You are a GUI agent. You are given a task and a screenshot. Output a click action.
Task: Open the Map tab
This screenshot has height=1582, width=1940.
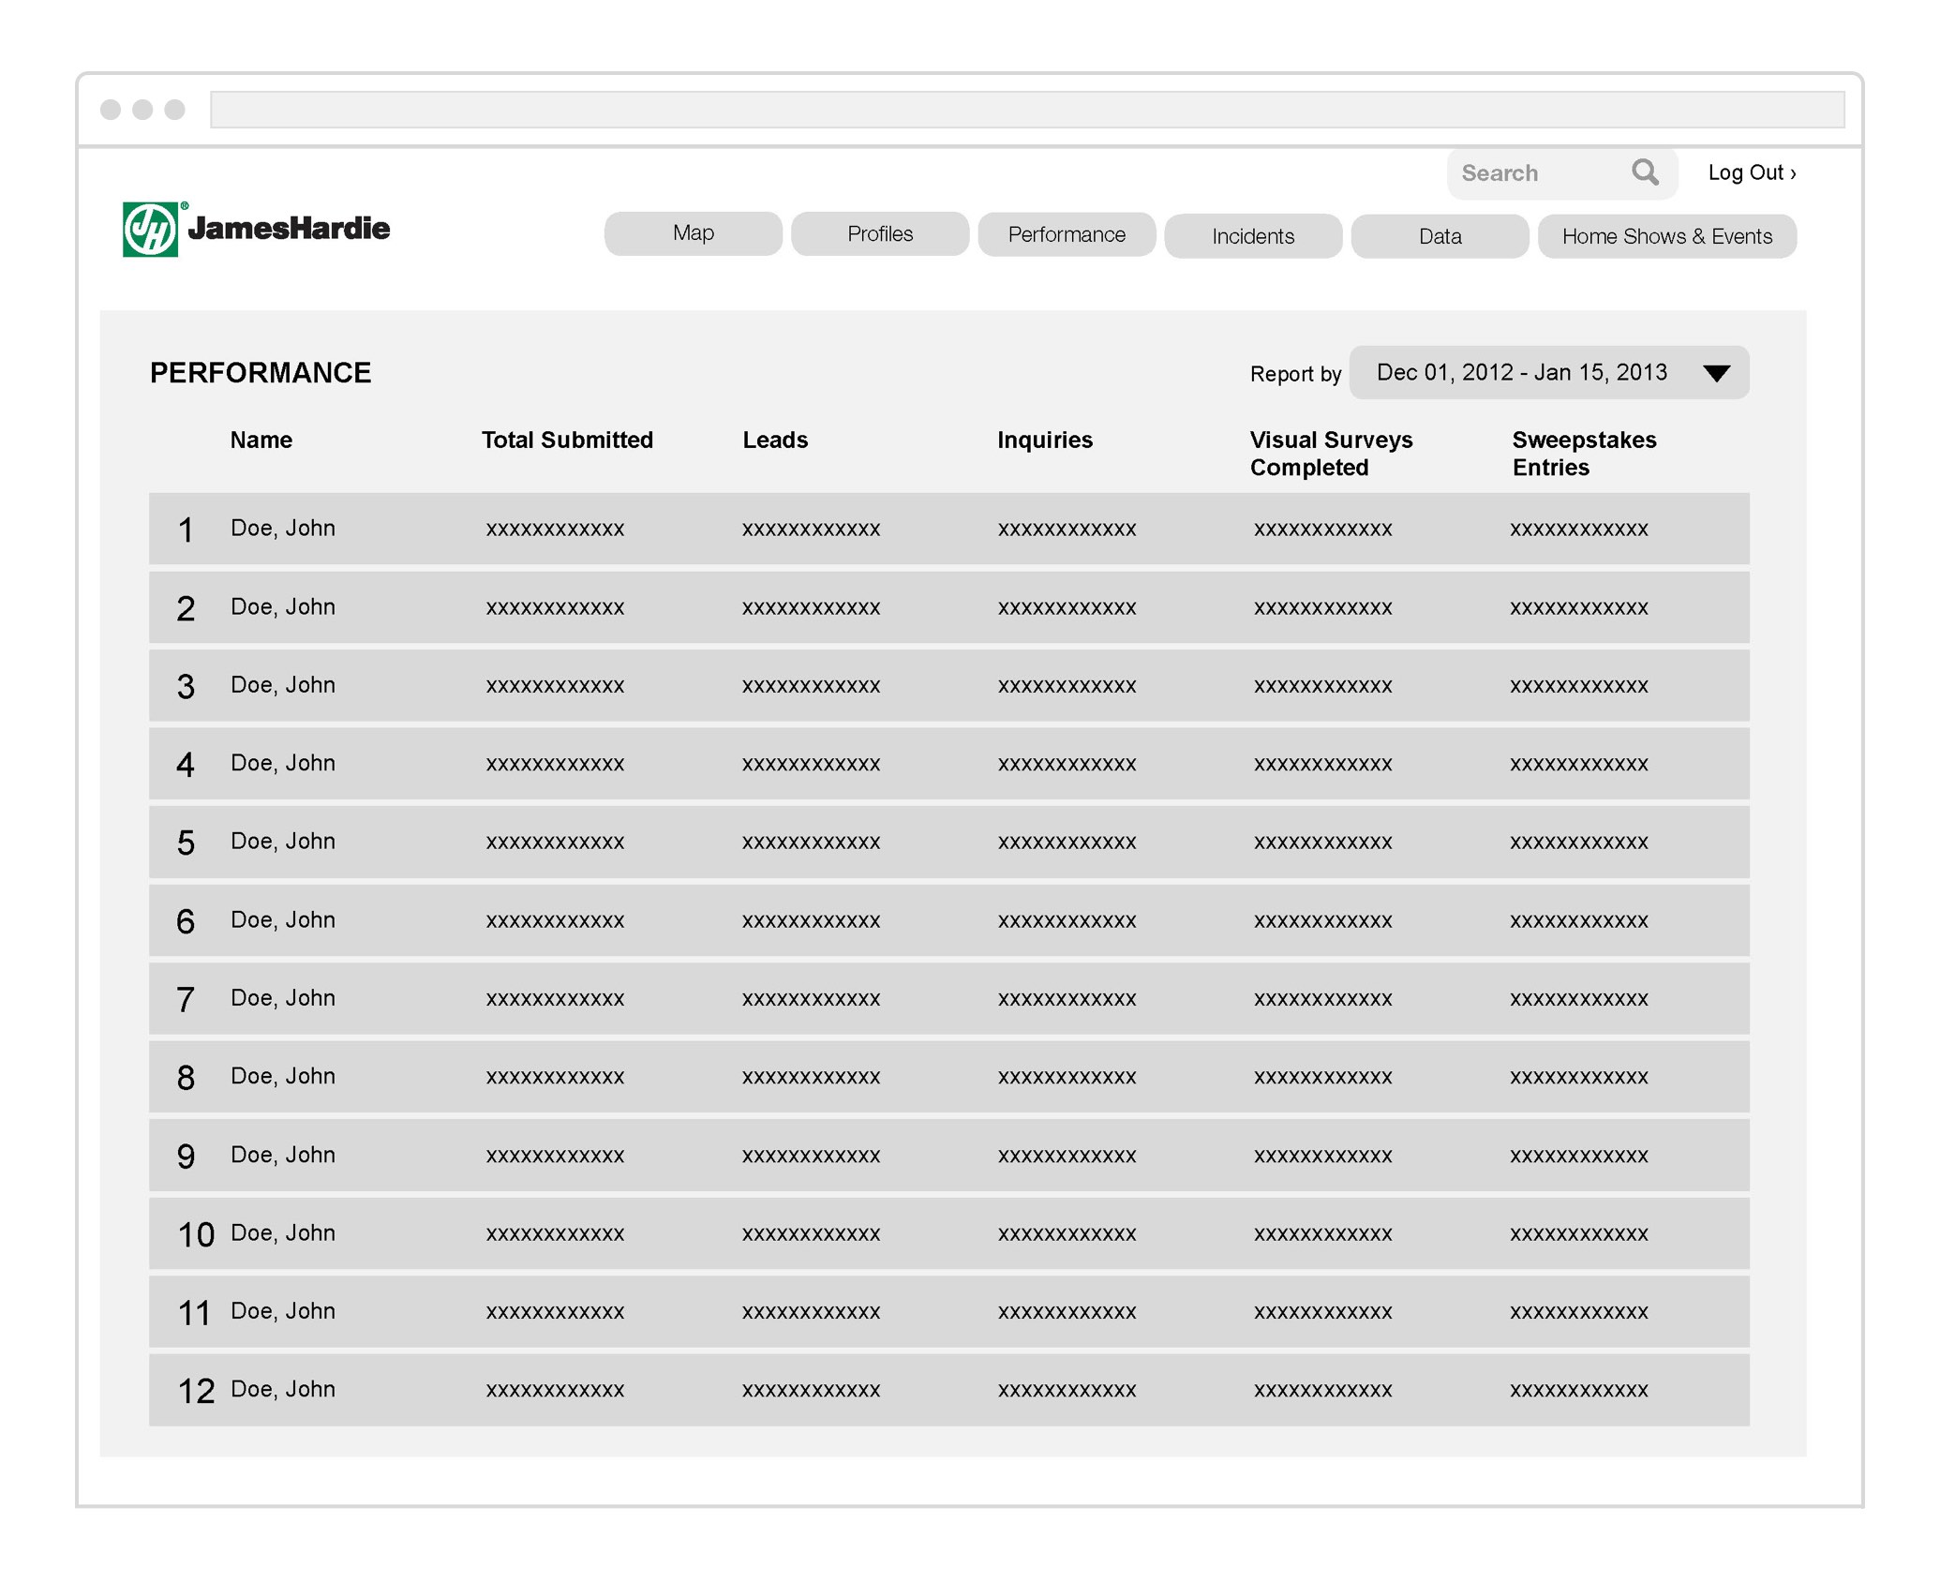pos(694,233)
